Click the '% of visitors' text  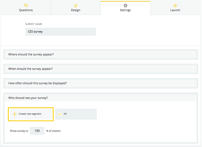(53, 131)
